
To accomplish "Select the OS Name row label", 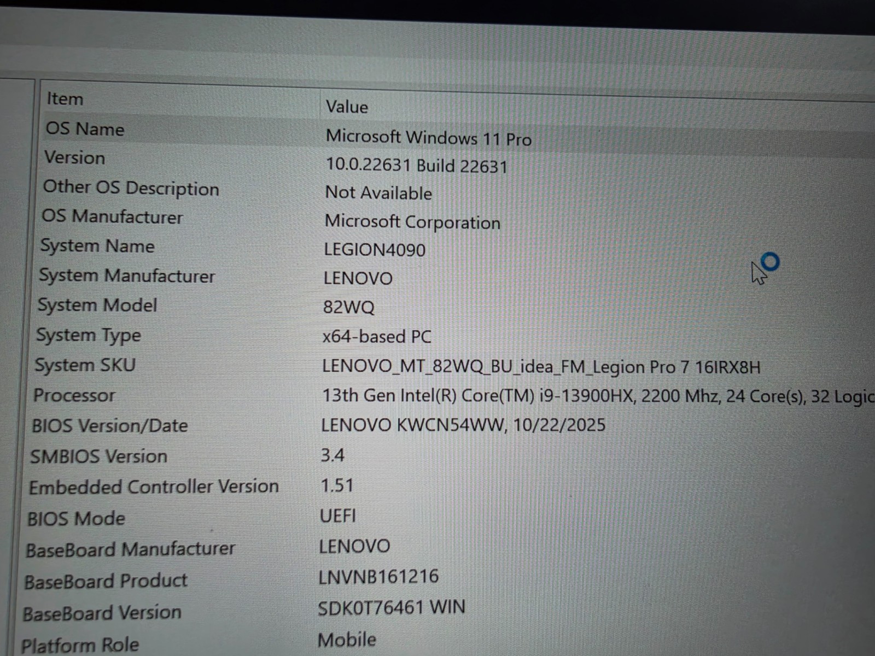I will click(x=85, y=129).
